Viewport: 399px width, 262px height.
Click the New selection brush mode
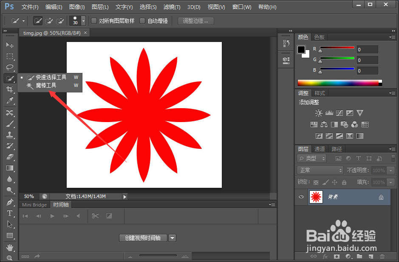tap(38, 21)
